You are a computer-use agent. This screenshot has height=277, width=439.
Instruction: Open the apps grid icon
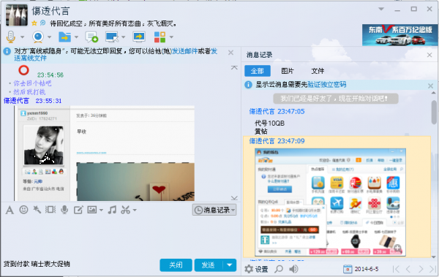pos(160,37)
